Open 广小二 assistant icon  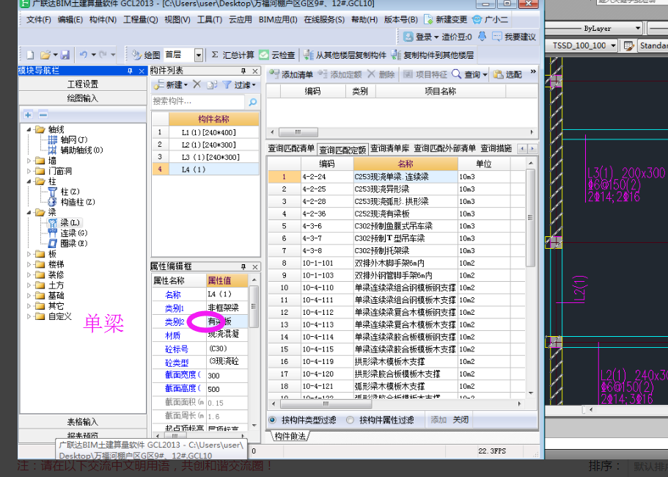(x=477, y=20)
